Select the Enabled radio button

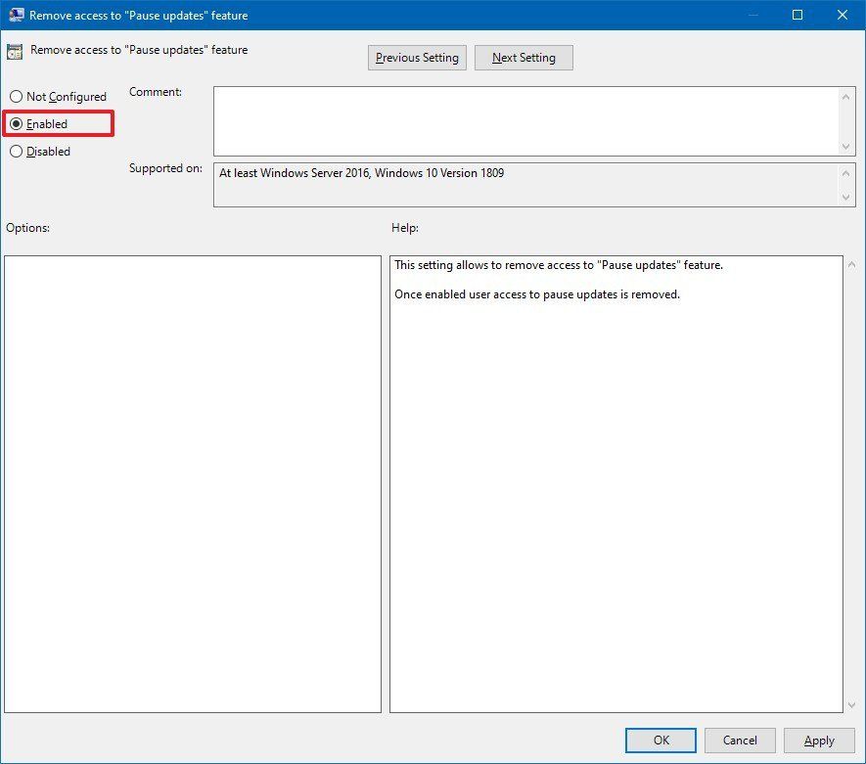point(16,123)
